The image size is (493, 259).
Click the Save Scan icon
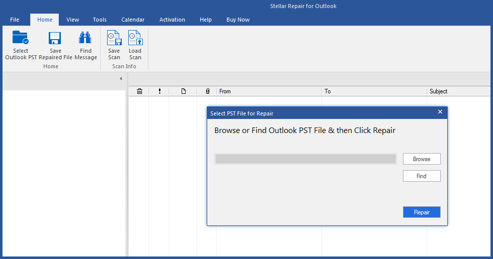click(114, 38)
